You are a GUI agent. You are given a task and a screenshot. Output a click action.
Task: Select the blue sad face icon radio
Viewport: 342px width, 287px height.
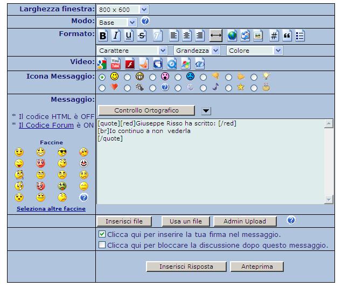point(178,77)
